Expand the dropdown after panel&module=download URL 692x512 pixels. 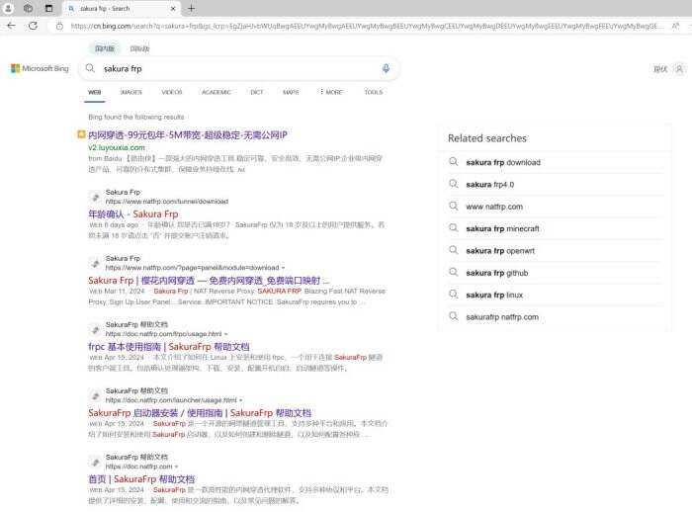click(283, 268)
